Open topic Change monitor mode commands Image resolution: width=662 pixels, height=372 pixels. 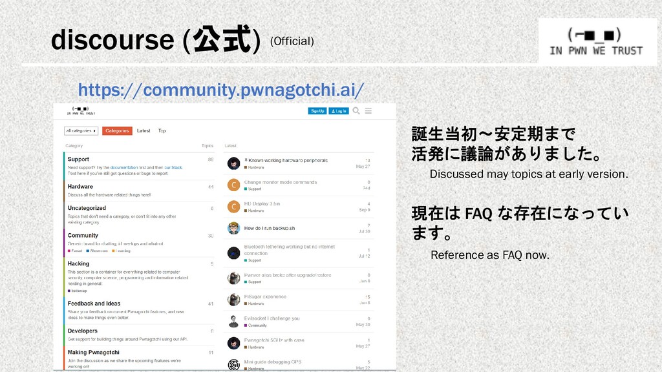[281, 182]
